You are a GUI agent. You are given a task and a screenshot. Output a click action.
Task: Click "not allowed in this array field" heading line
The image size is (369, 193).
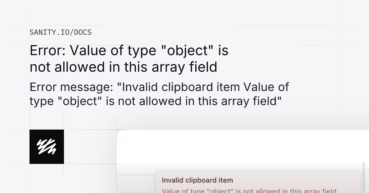(123, 67)
